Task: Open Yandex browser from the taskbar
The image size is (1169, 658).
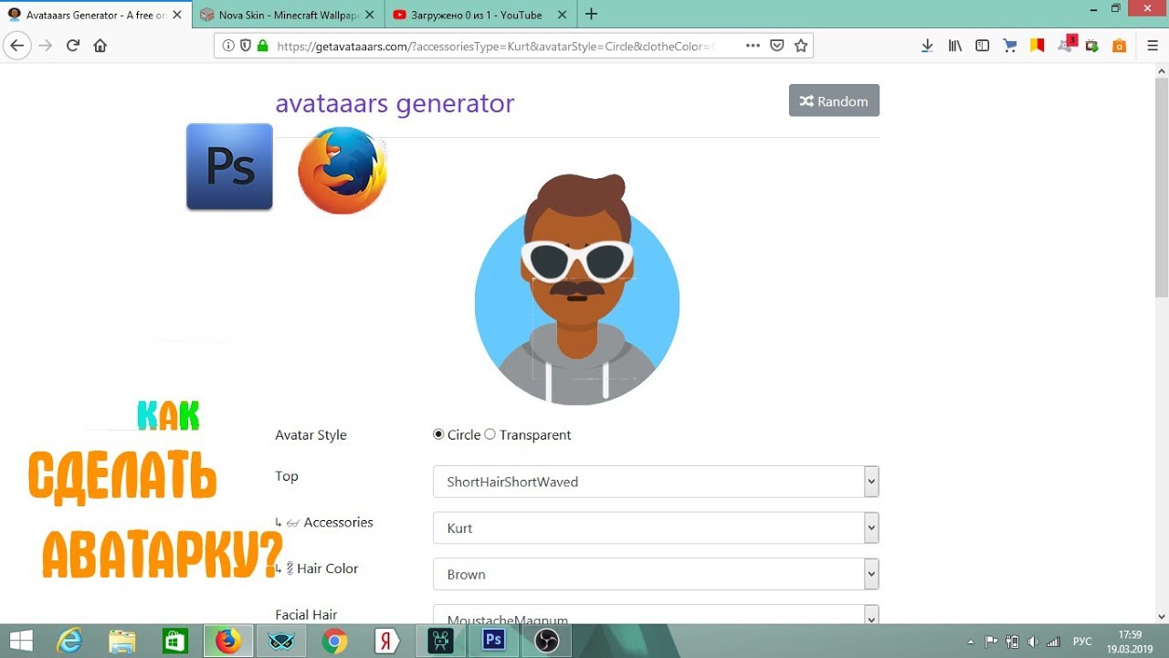Action: coord(387,641)
